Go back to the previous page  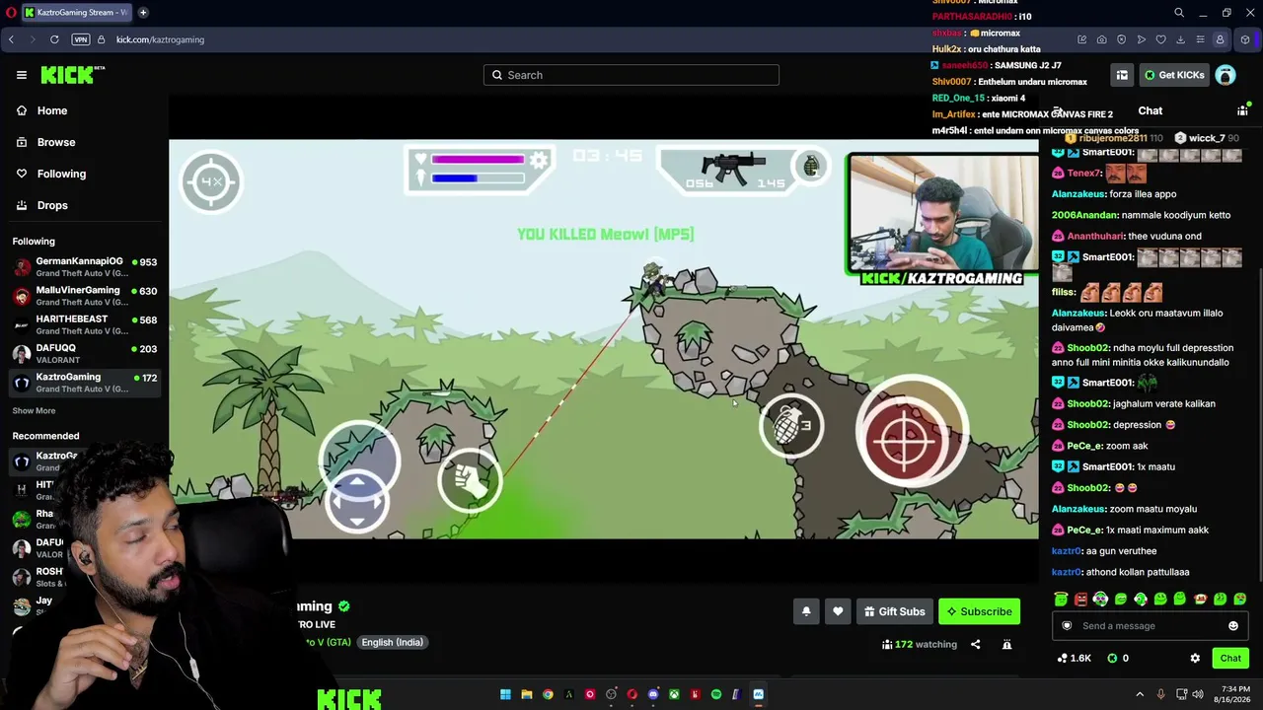[x=11, y=39]
